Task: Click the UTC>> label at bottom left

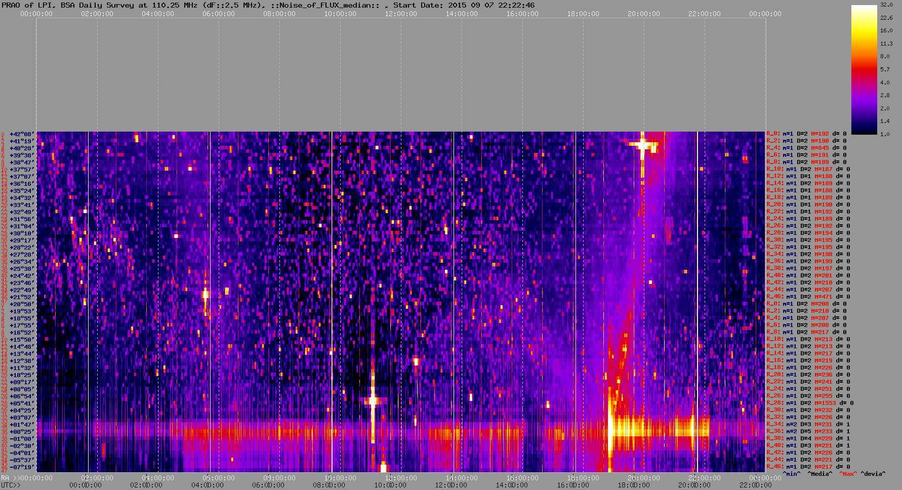Action: (10, 485)
